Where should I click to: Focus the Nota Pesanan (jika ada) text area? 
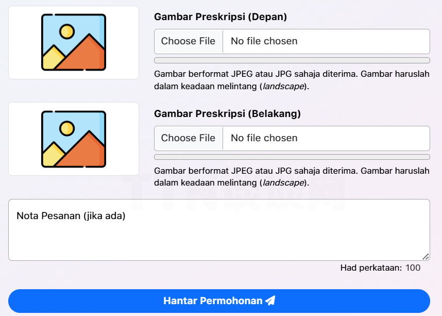[219, 230]
